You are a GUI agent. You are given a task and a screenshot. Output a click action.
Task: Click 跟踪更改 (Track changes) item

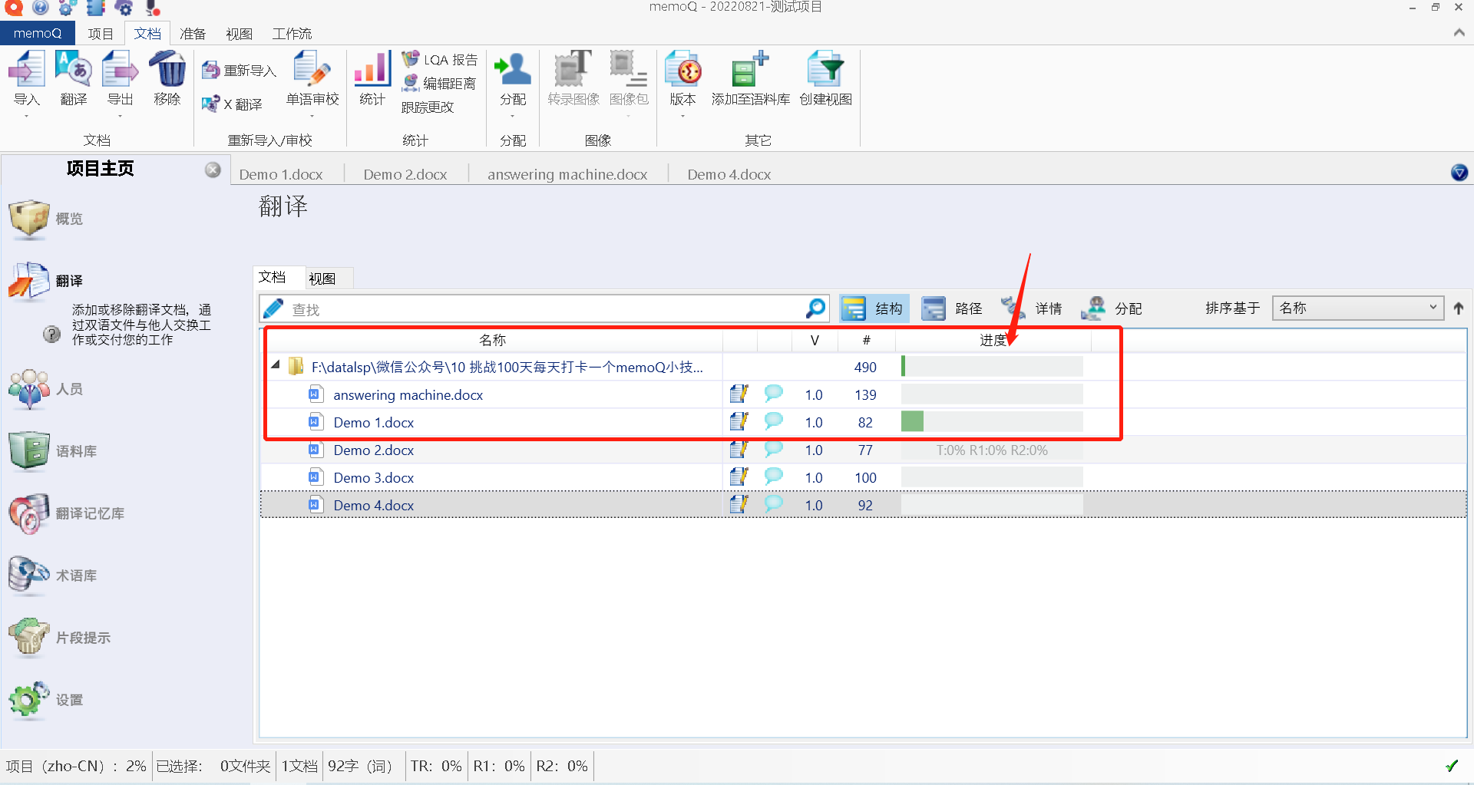coord(428,107)
